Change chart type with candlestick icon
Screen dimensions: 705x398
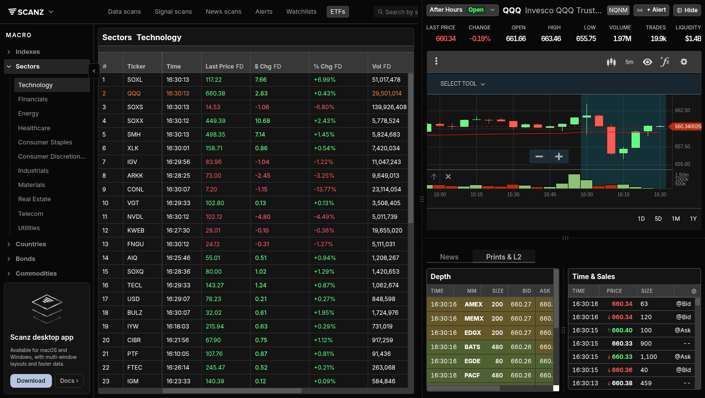click(x=611, y=62)
